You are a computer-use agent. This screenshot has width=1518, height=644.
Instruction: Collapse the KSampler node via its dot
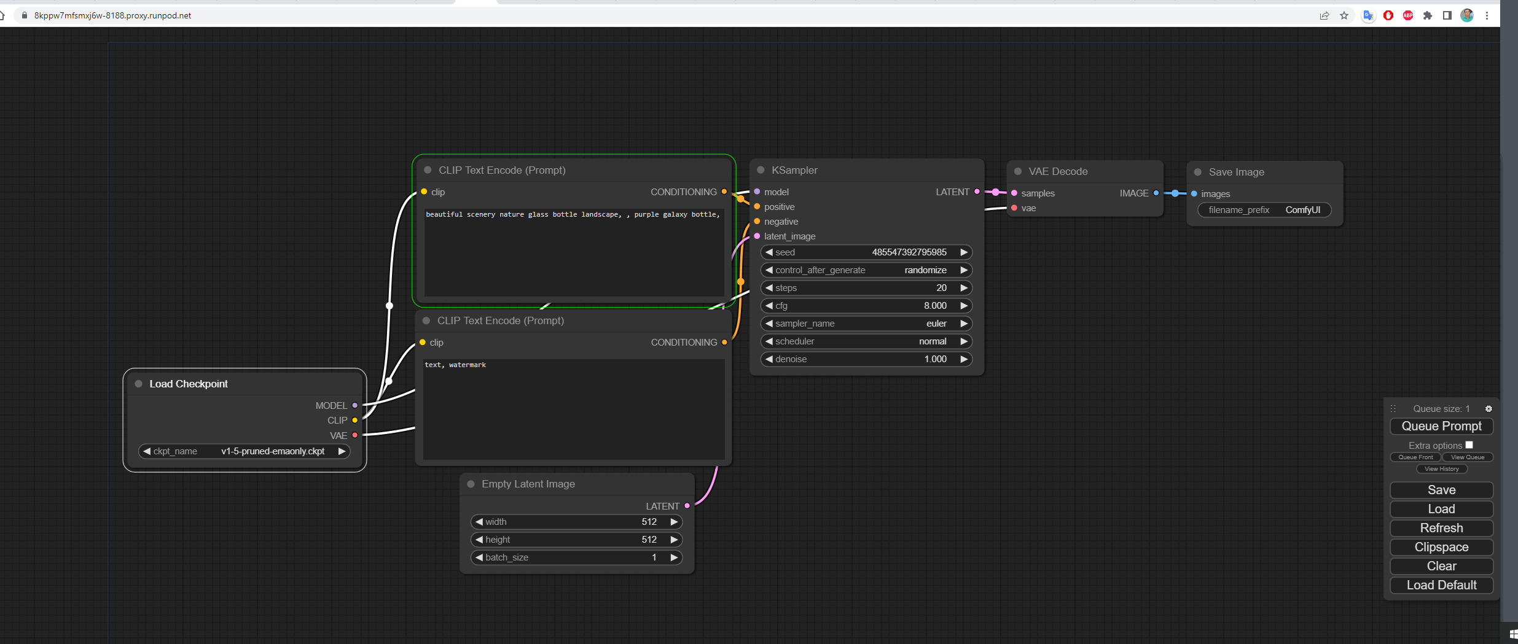(761, 170)
